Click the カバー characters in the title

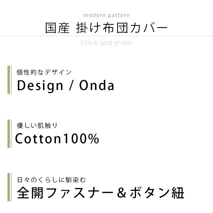149,28
